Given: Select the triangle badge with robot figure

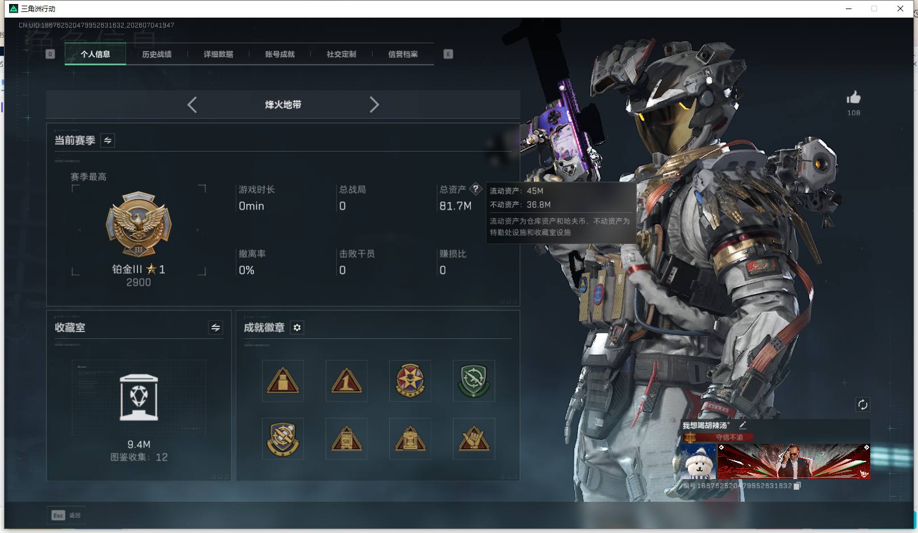Looking at the screenshot, I should [283, 381].
